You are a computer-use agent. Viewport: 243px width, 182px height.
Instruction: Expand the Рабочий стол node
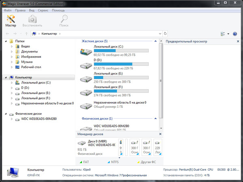(x=12, y=67)
